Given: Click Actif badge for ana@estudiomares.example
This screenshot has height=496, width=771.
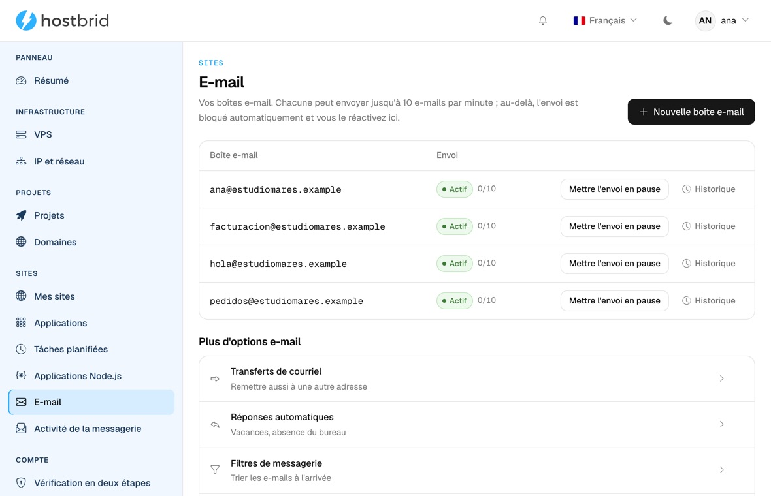Looking at the screenshot, I should (454, 189).
